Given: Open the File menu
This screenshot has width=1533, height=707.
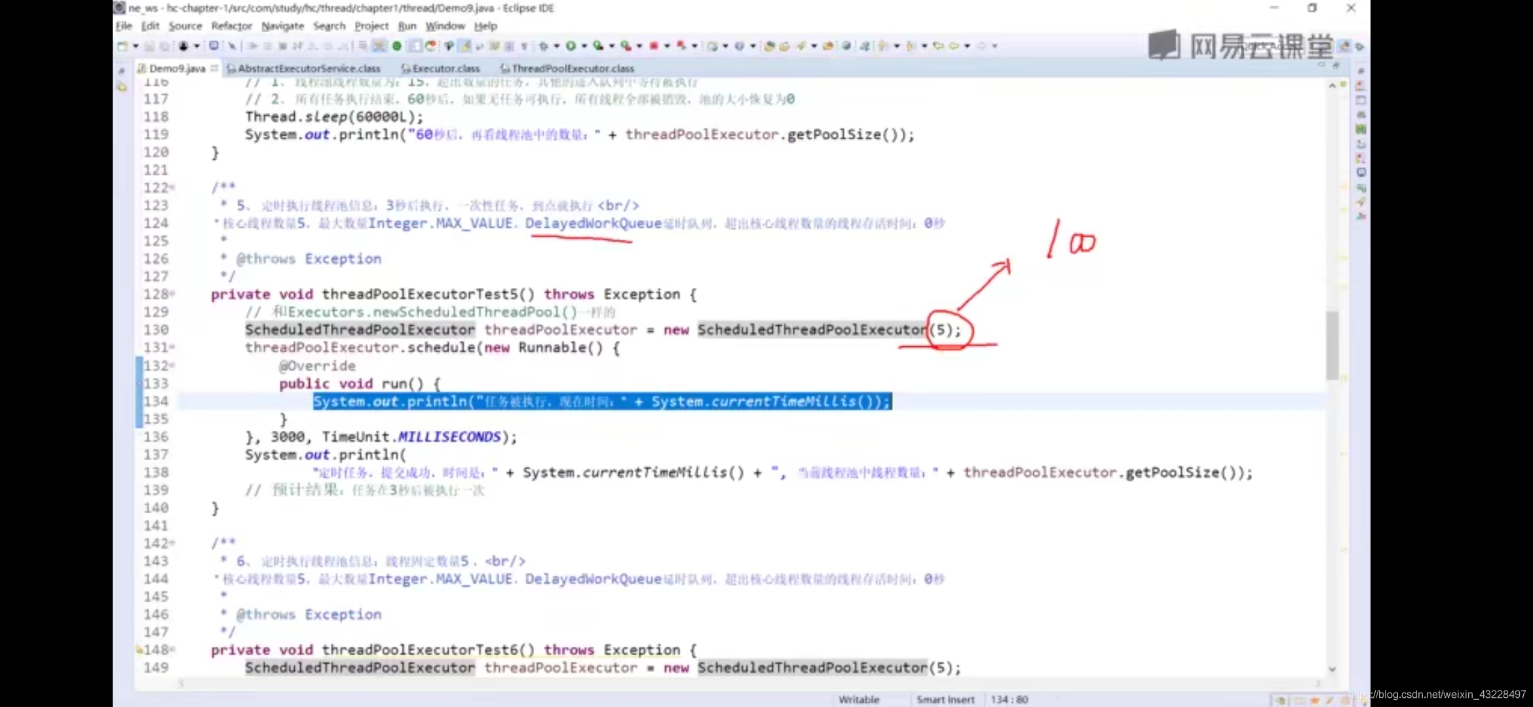Looking at the screenshot, I should tap(124, 26).
